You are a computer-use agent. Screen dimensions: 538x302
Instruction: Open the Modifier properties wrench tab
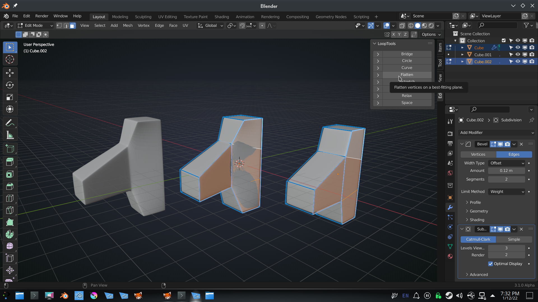click(450, 207)
